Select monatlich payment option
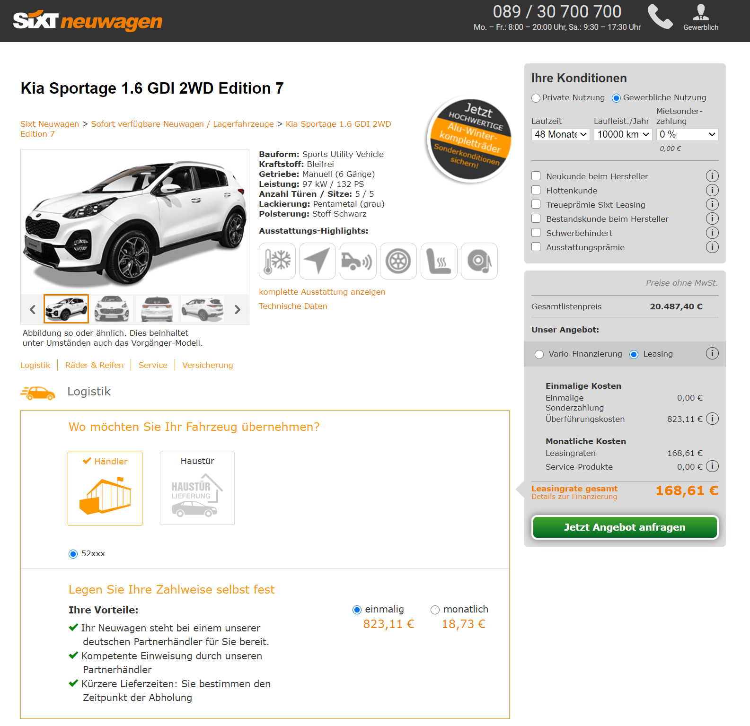Viewport: 750px width, 726px height. click(435, 610)
